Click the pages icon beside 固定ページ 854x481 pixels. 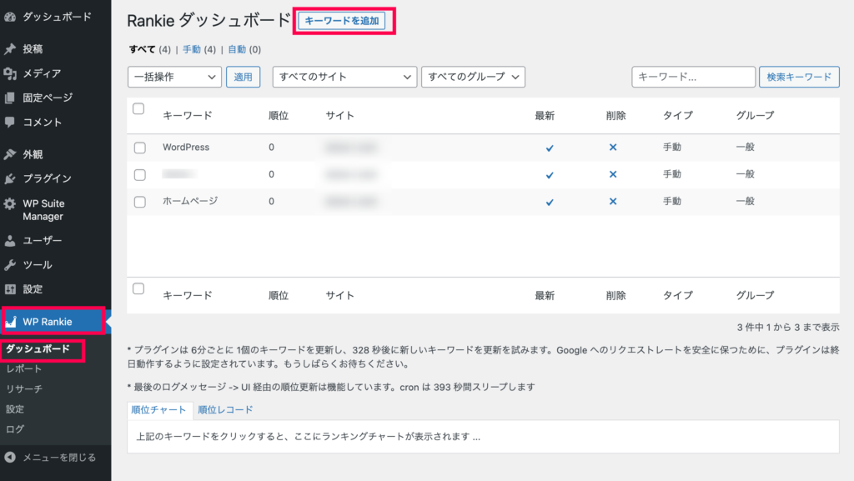click(10, 98)
